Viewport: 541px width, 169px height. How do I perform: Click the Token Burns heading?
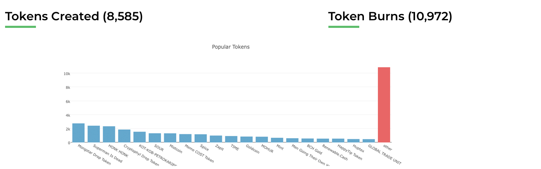tap(390, 16)
